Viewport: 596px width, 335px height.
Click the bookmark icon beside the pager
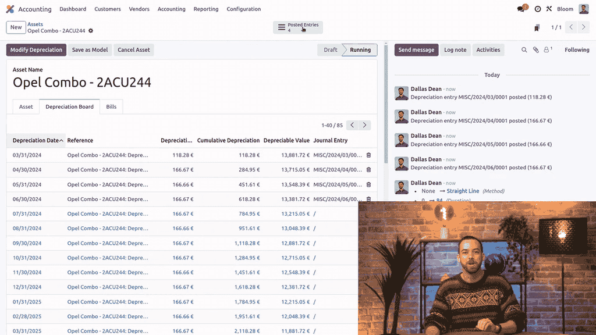[537, 27]
